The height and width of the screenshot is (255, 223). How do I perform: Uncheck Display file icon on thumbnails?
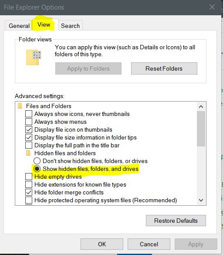pyautogui.click(x=29, y=129)
